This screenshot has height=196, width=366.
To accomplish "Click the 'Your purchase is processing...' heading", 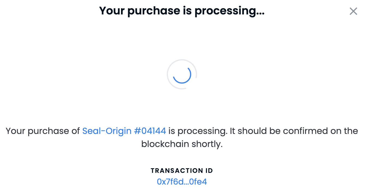I will [182, 11].
